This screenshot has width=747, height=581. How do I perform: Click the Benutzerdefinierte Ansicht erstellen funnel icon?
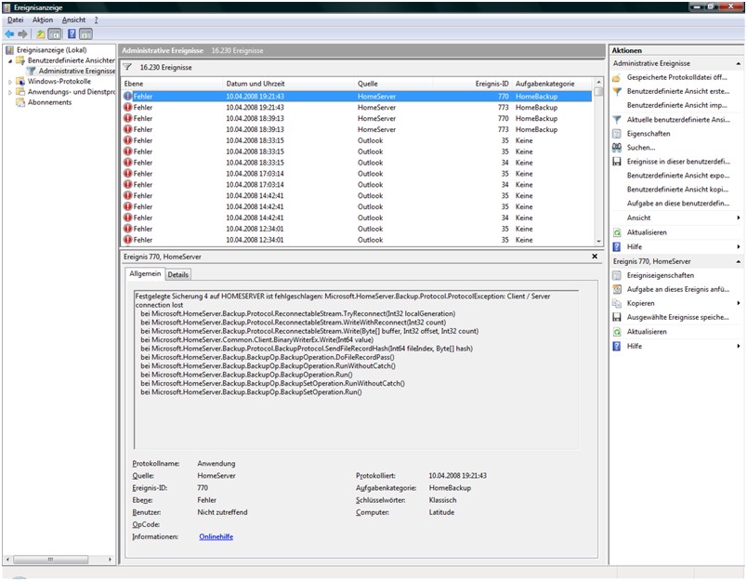pyautogui.click(x=617, y=91)
